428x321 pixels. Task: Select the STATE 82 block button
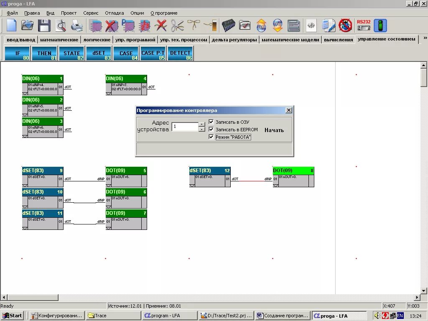(x=71, y=53)
